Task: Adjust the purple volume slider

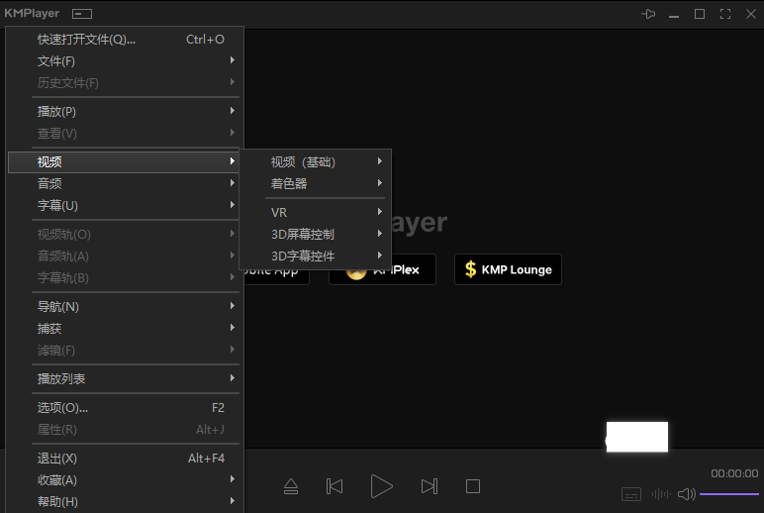Action: (729, 494)
